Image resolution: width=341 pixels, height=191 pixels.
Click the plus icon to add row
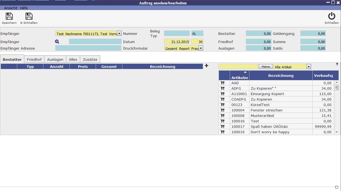pyautogui.click(x=206, y=66)
